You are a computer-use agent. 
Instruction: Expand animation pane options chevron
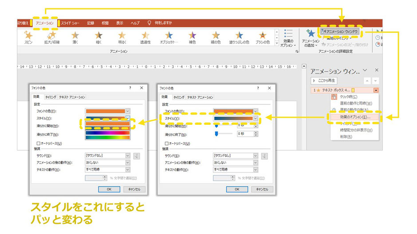pos(365,70)
